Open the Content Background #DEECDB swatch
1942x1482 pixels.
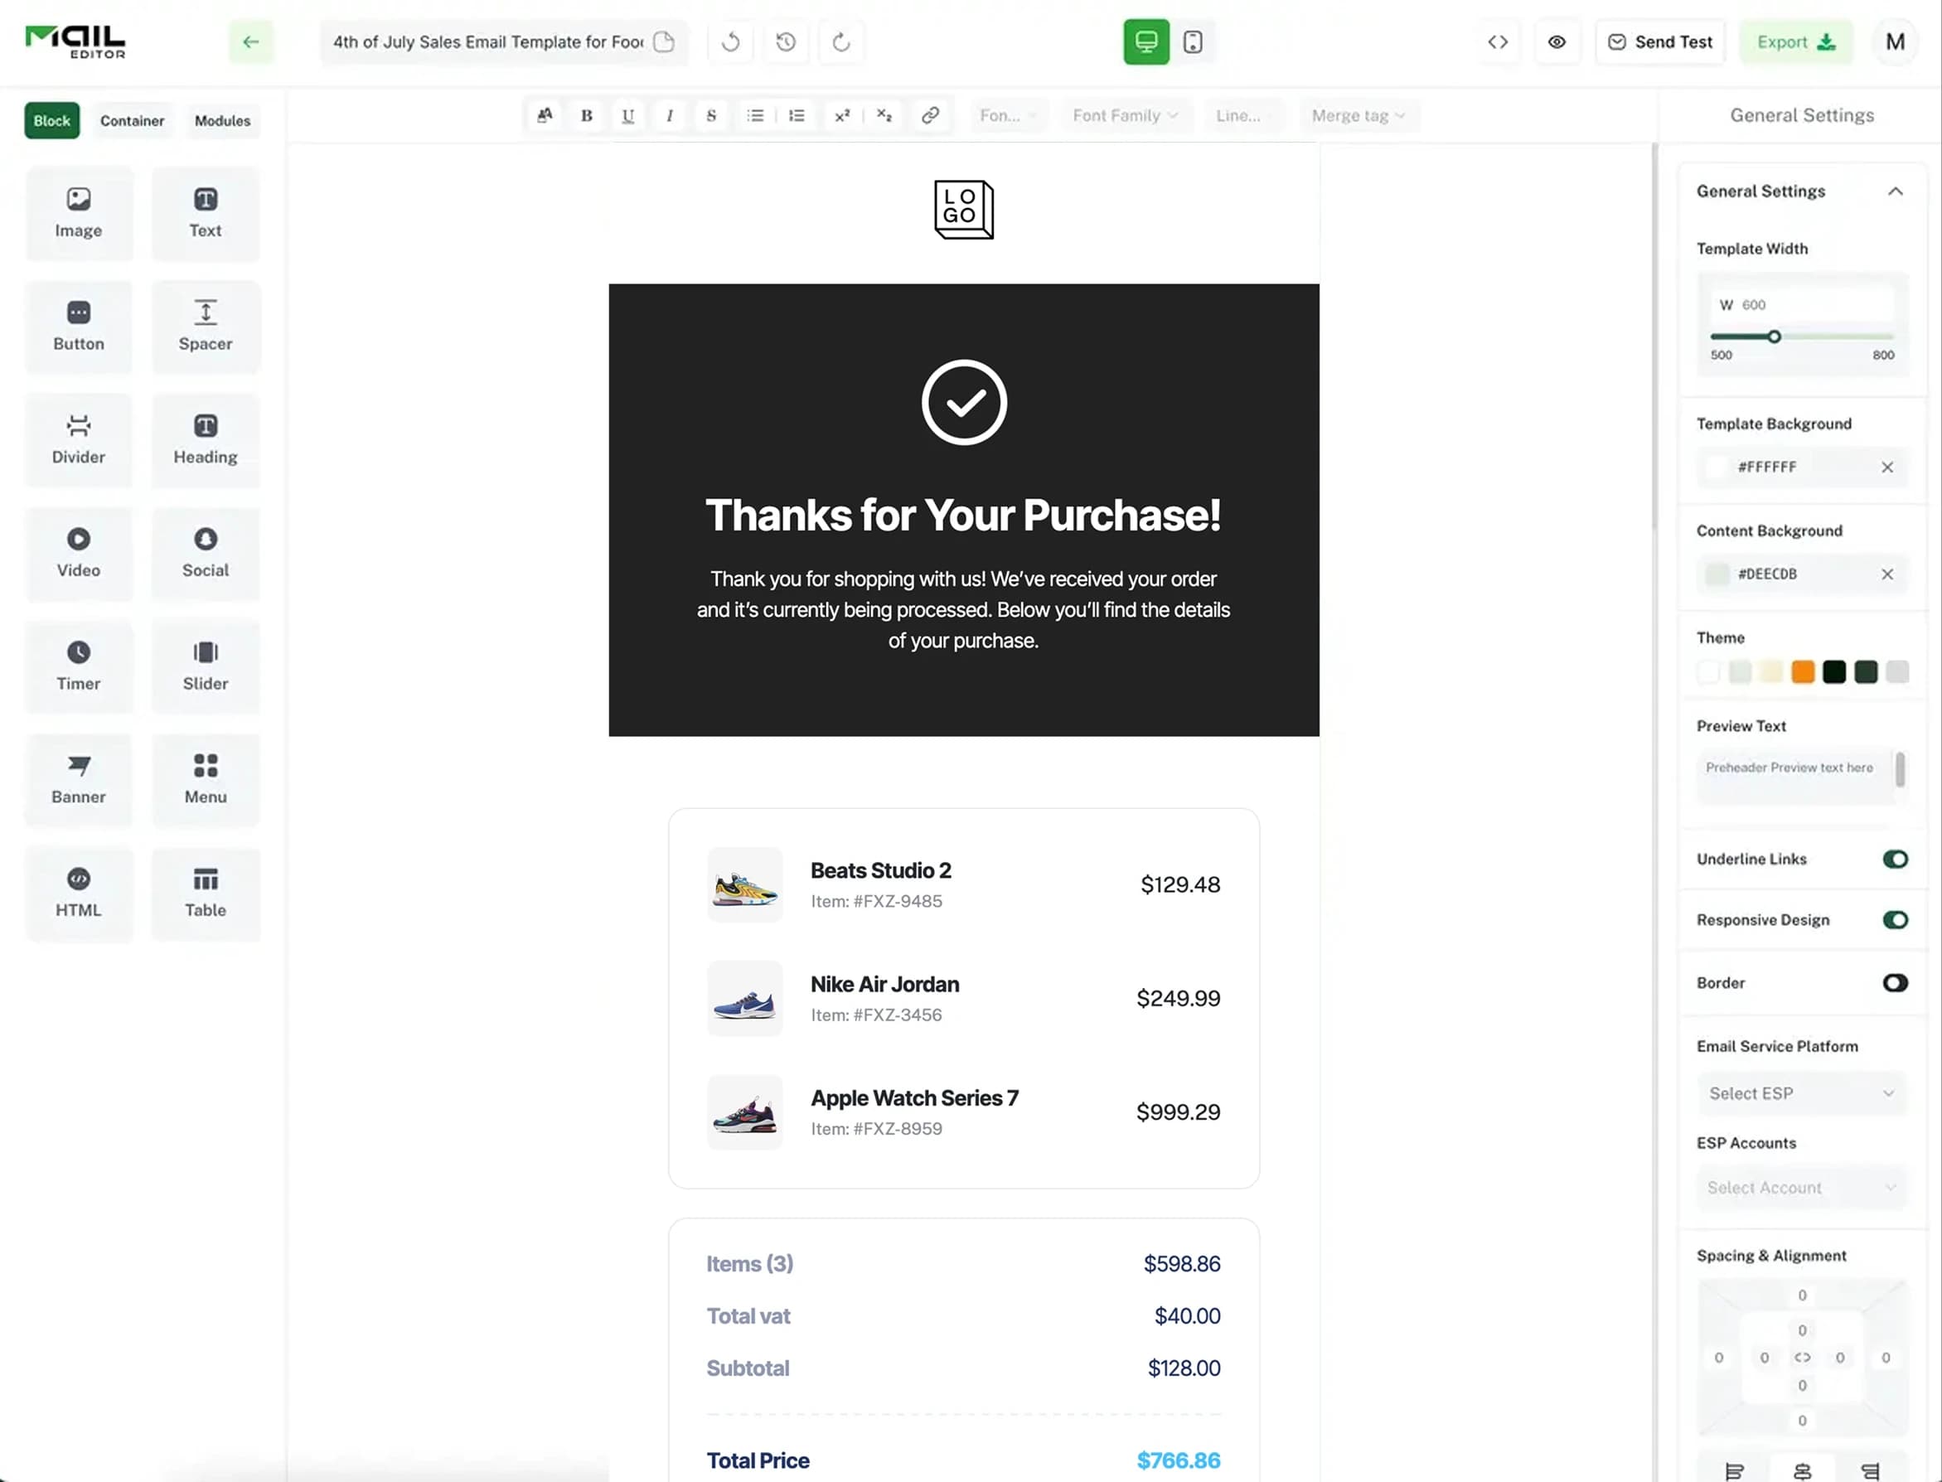pyautogui.click(x=1717, y=574)
